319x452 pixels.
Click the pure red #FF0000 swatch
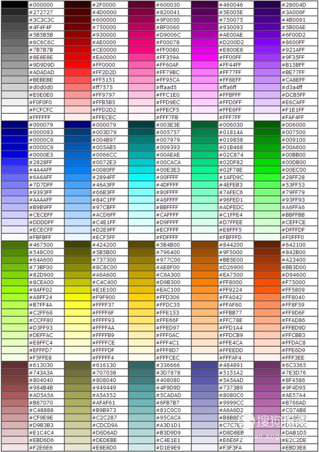pos(77,64)
